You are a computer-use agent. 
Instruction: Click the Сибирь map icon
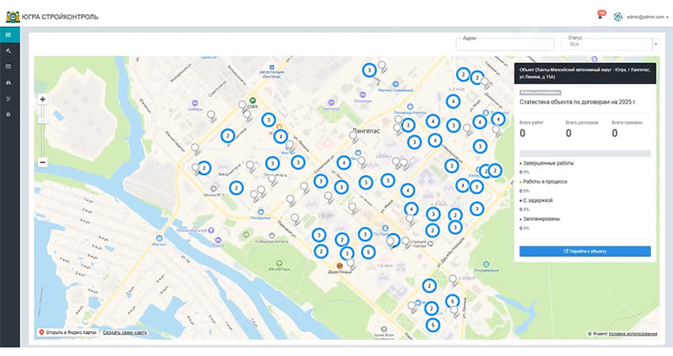(x=195, y=103)
